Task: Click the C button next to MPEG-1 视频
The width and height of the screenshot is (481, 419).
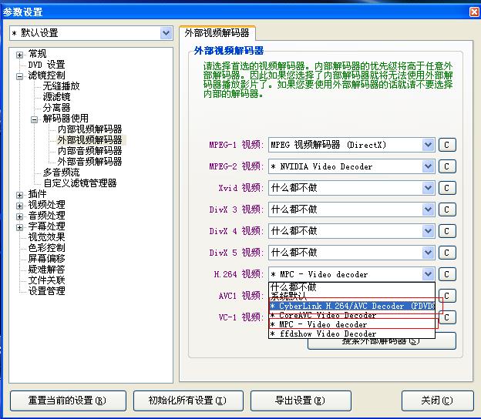Action: click(x=447, y=145)
